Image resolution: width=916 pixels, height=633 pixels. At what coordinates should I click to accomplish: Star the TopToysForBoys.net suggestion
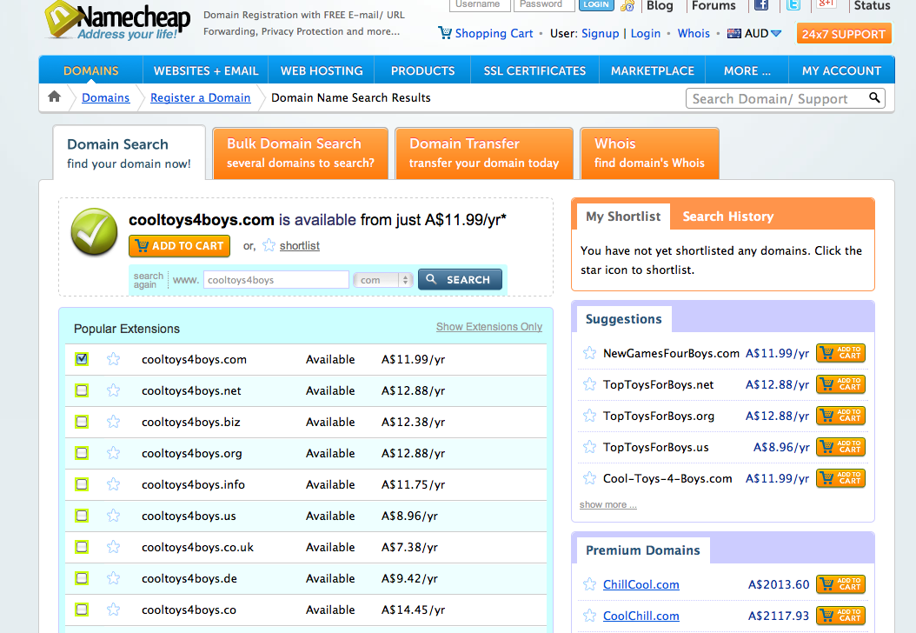589,384
